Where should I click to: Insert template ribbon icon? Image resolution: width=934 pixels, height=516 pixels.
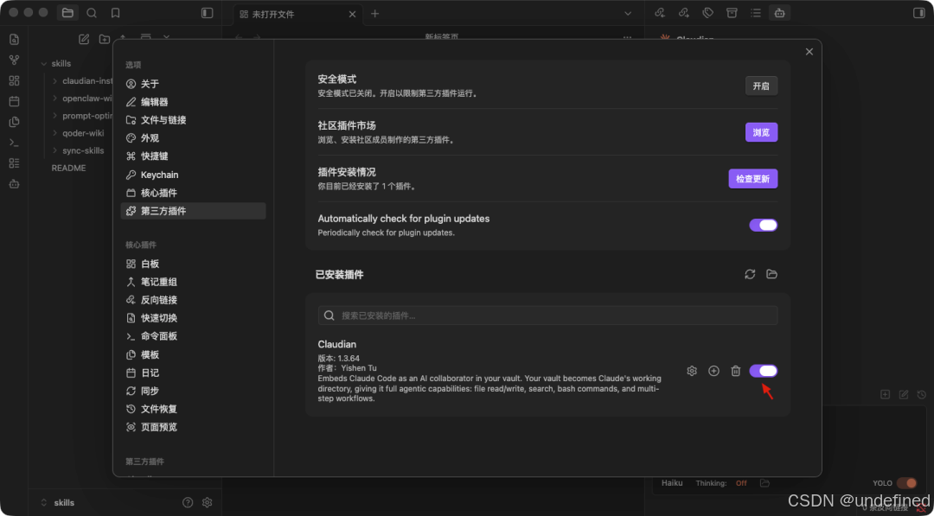point(15,122)
